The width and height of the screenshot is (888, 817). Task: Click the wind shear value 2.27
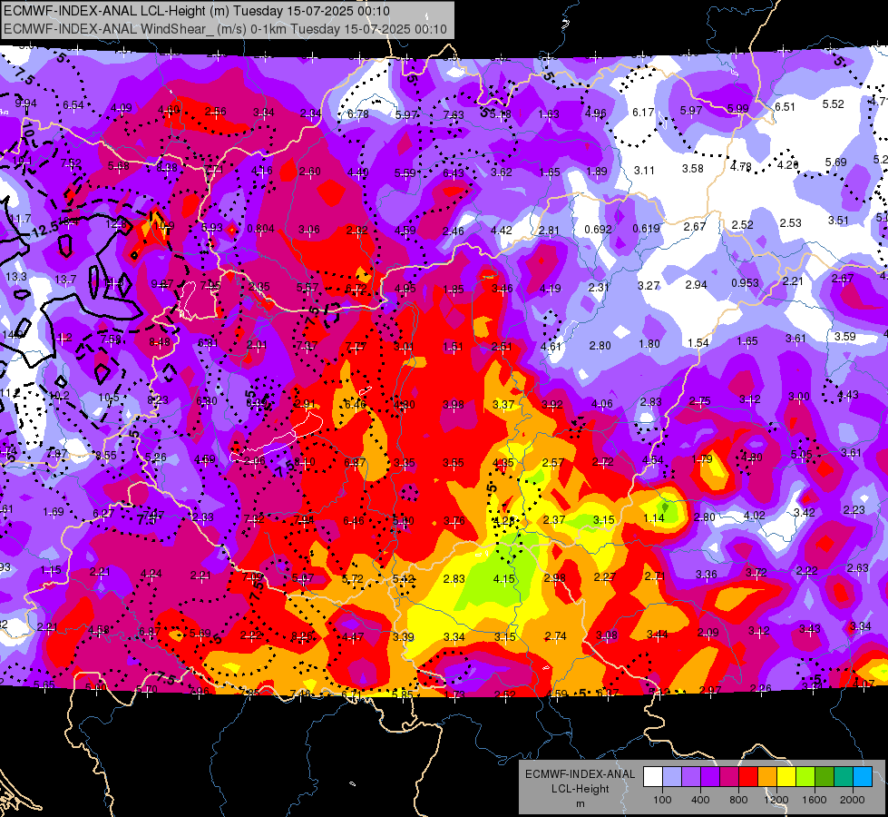[x=605, y=576]
